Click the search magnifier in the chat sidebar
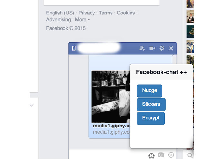Image resolution: width=224 pixels, height=159 pixels. [190, 155]
